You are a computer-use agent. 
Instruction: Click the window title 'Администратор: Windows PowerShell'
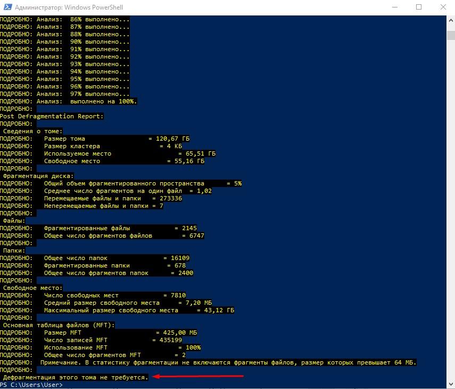[69, 7]
